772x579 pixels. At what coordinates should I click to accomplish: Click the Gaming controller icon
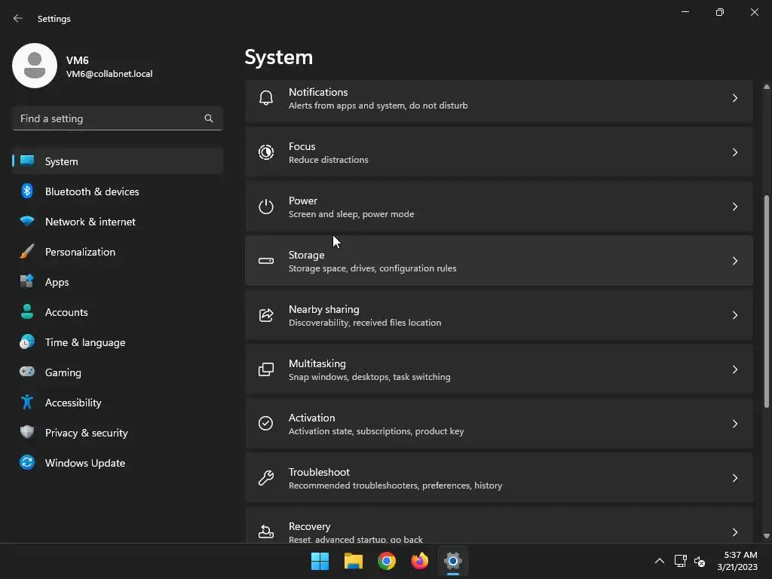click(x=27, y=372)
